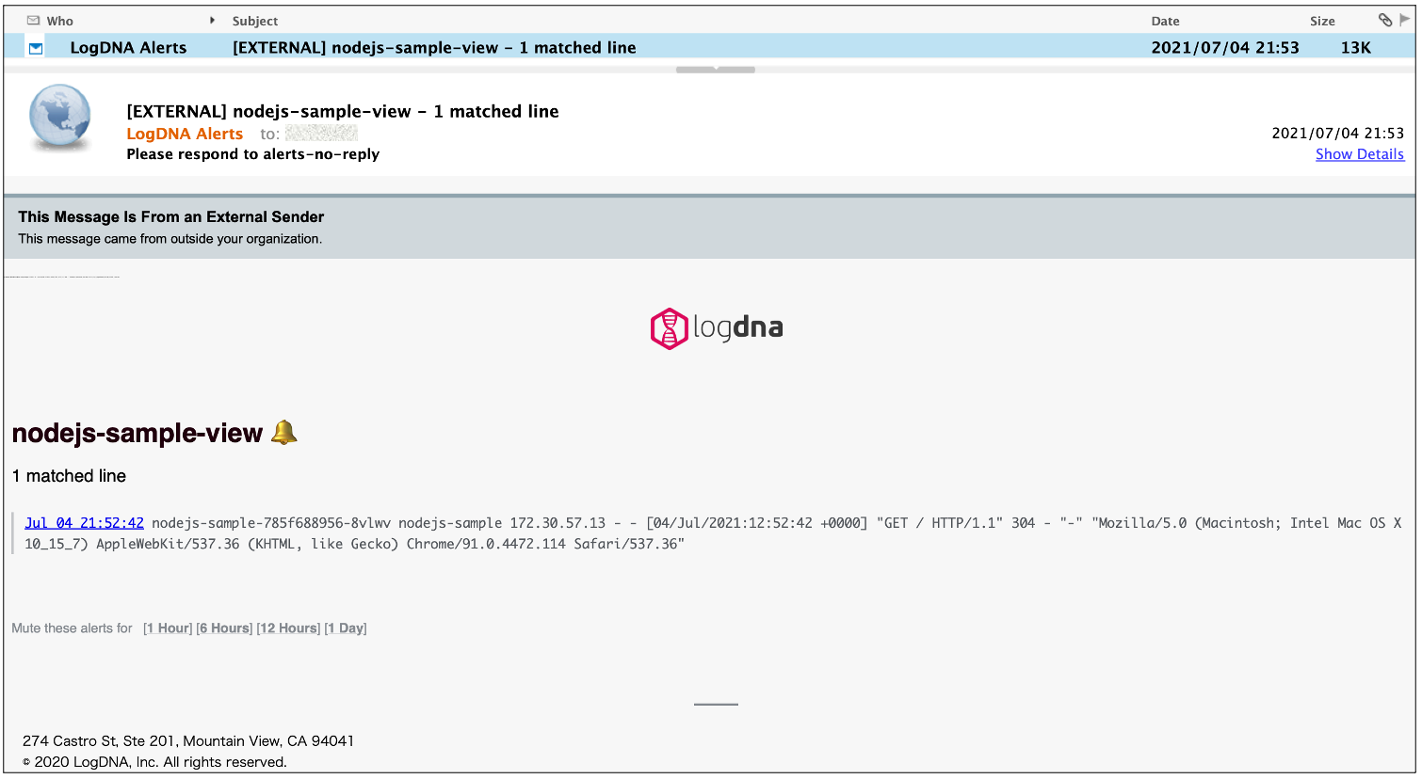1422x779 pixels.
Task: Mute alerts for 12 Hours
Action: (288, 628)
